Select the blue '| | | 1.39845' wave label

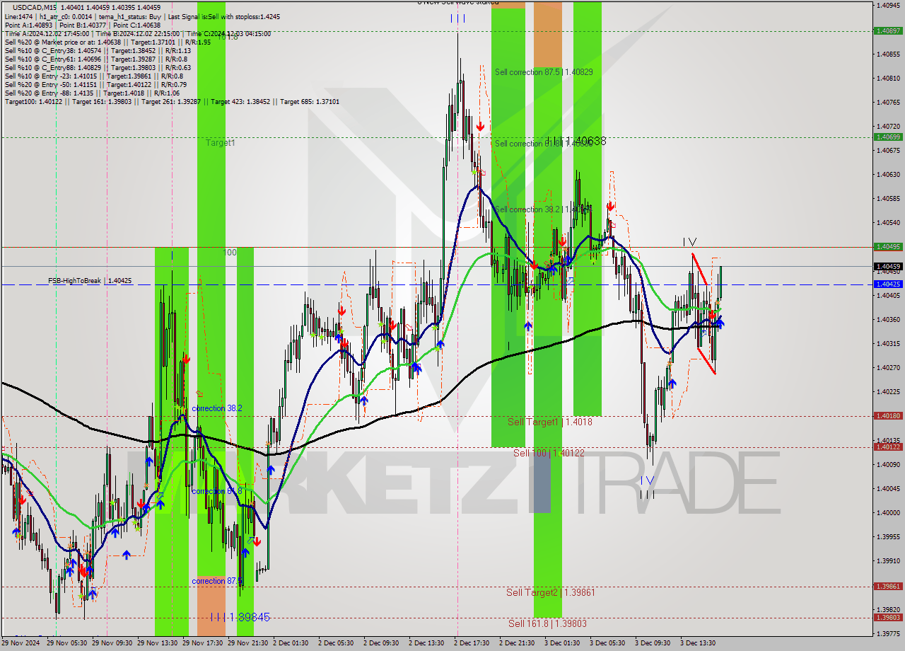(240, 617)
